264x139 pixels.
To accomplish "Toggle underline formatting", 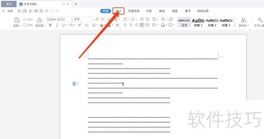I will 63,25.
